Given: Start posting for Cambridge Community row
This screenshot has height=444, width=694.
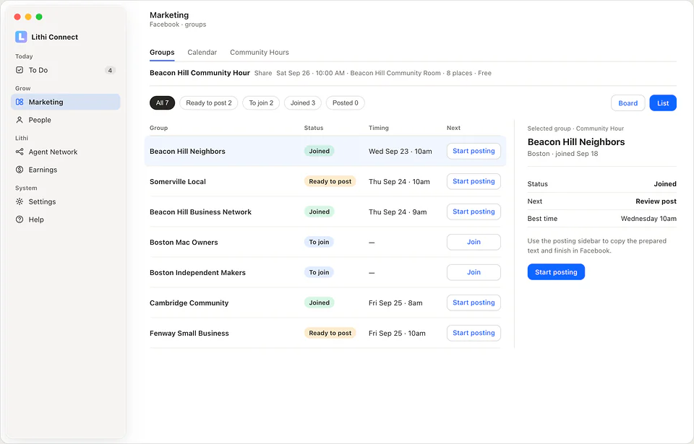Looking at the screenshot, I should click(474, 302).
